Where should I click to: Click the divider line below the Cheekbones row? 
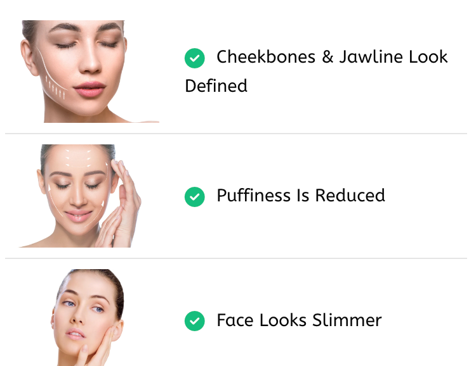pos(236,134)
